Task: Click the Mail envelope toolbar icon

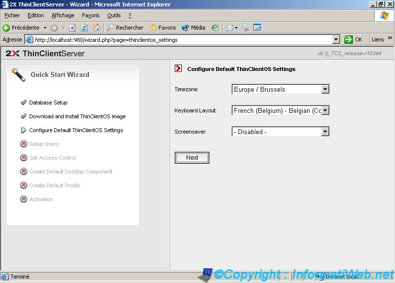Action: pos(230,28)
